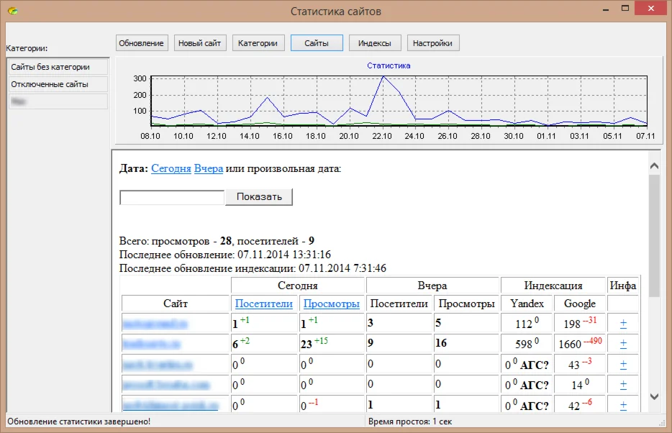
Task: Expand info plus for first site row
Action: [x=623, y=324]
